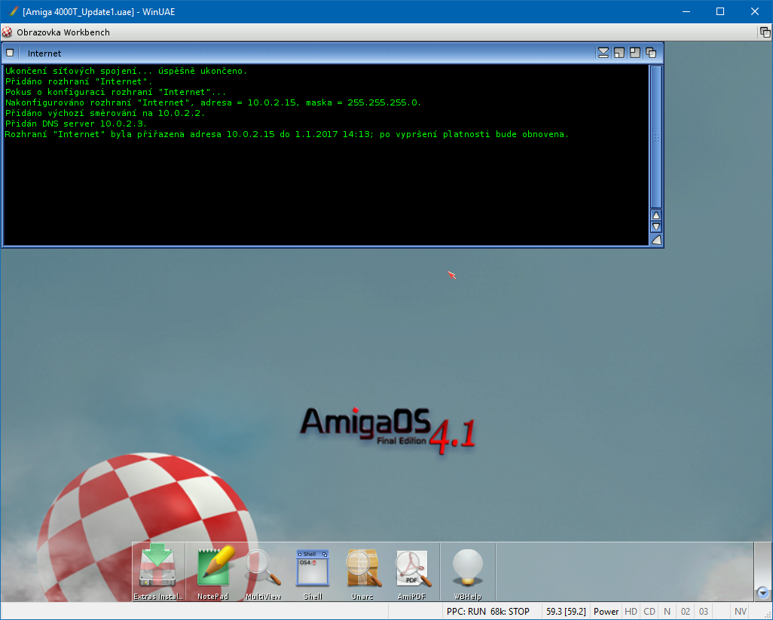Open the Unarc archive tool
Image resolution: width=773 pixels, height=620 pixels.
[362, 567]
